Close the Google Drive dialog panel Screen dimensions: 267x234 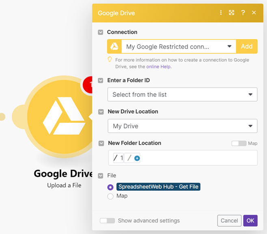254,13
